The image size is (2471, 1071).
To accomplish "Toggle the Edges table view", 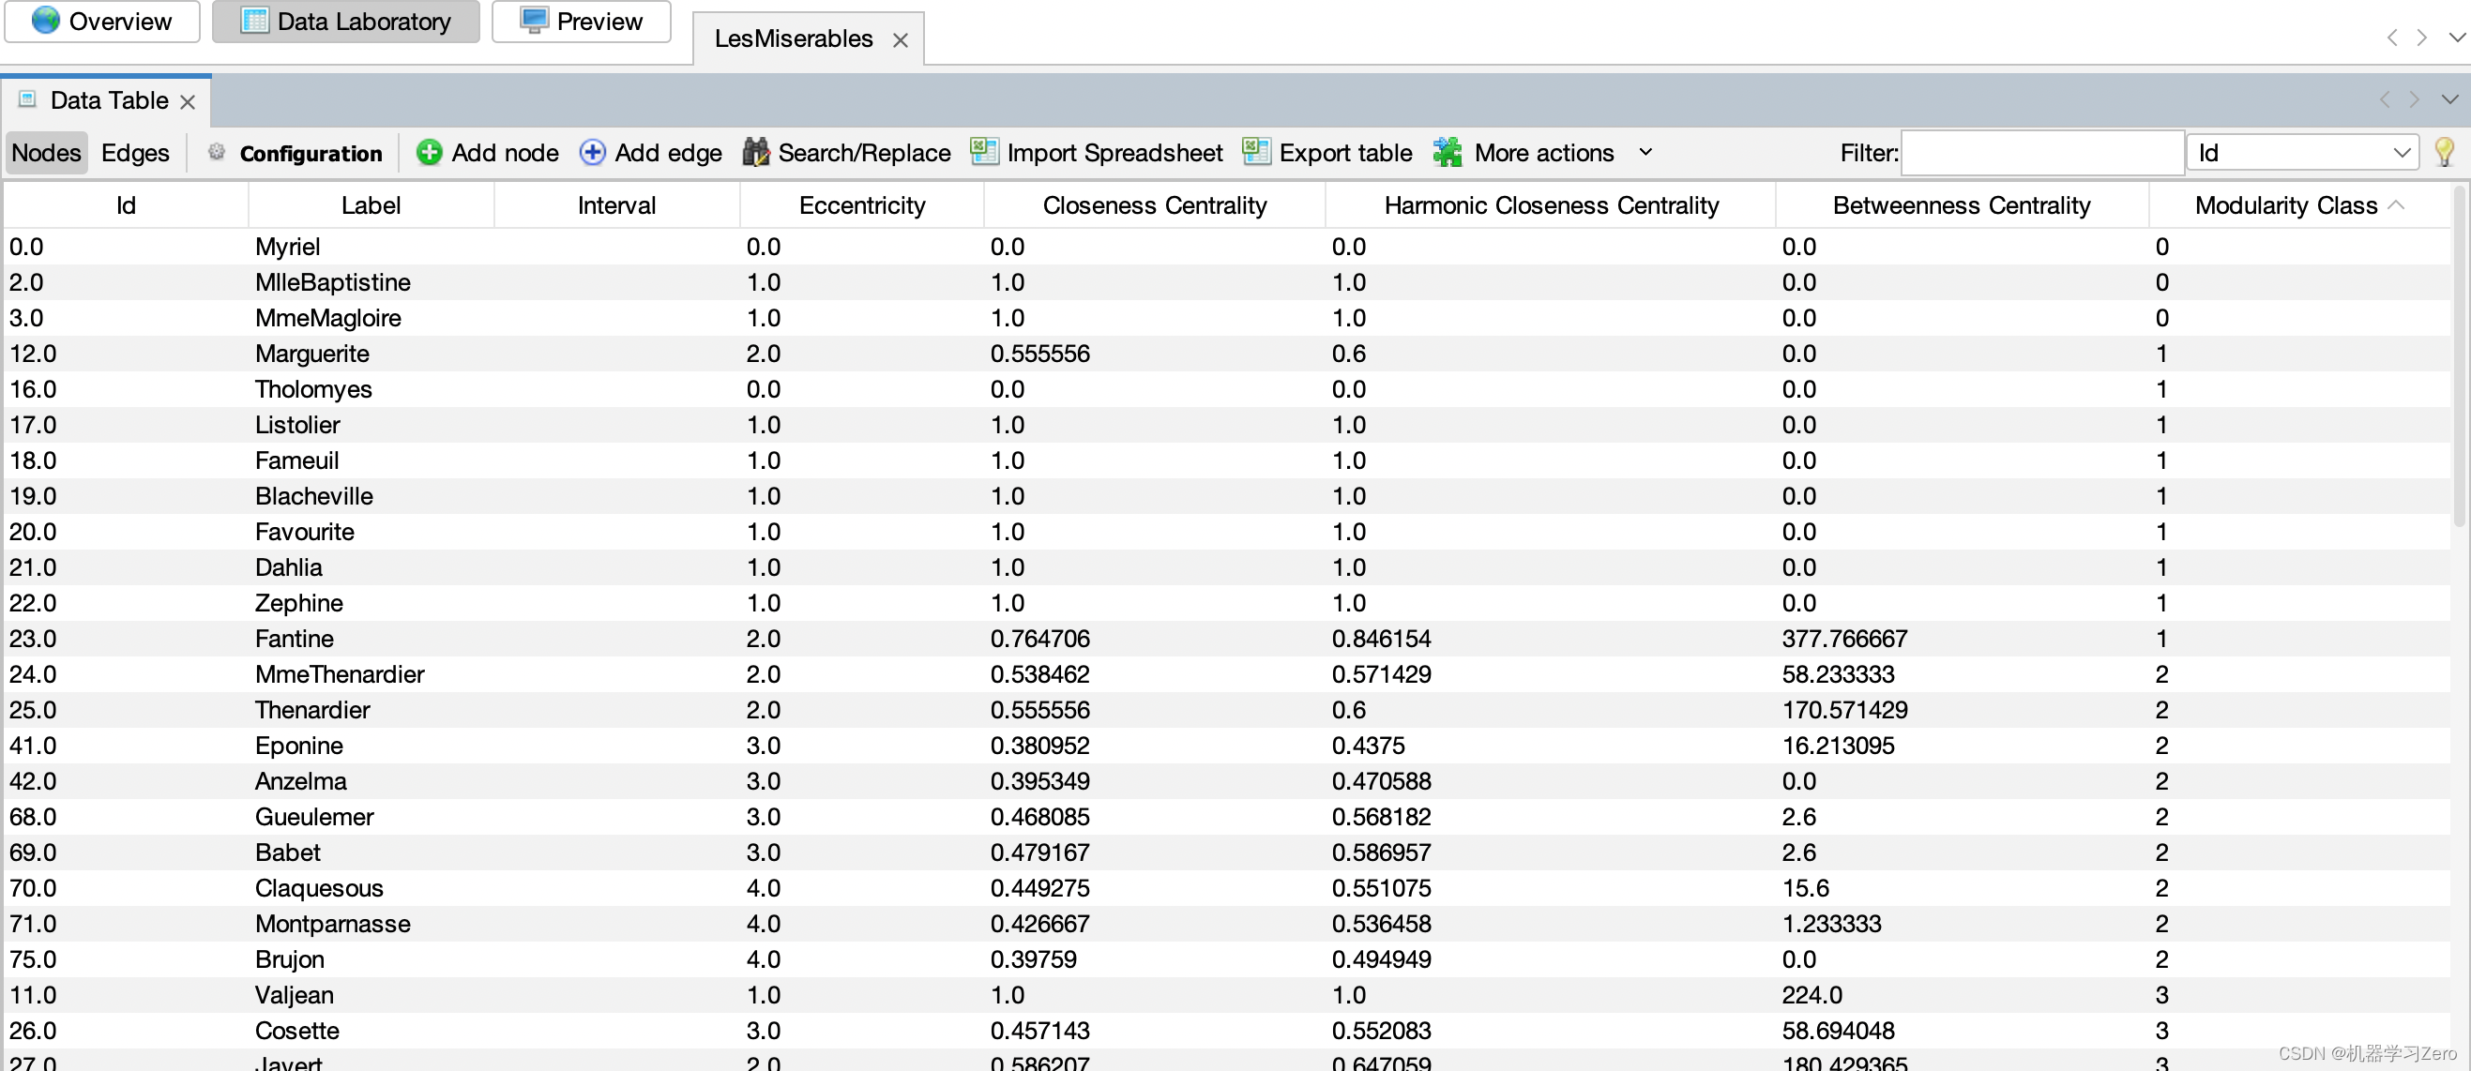I will [135, 153].
